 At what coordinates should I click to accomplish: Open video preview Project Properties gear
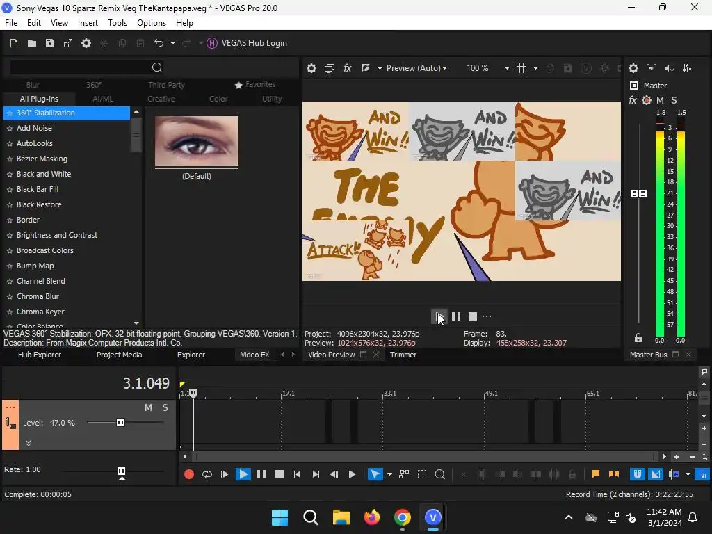click(x=311, y=68)
